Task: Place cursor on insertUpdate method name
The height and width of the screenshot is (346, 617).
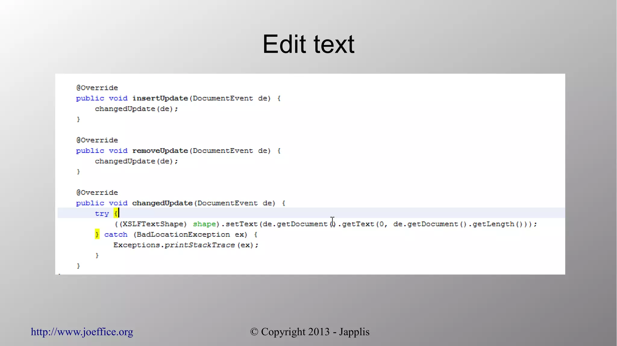Action: pyautogui.click(x=160, y=98)
